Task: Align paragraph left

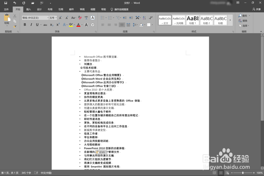Action: tap(103, 25)
